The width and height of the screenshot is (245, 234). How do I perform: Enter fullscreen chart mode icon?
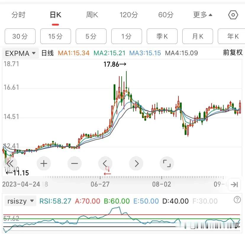tap(167, 164)
